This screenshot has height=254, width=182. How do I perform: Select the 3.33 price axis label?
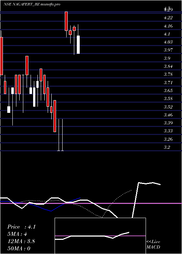tap(168, 131)
